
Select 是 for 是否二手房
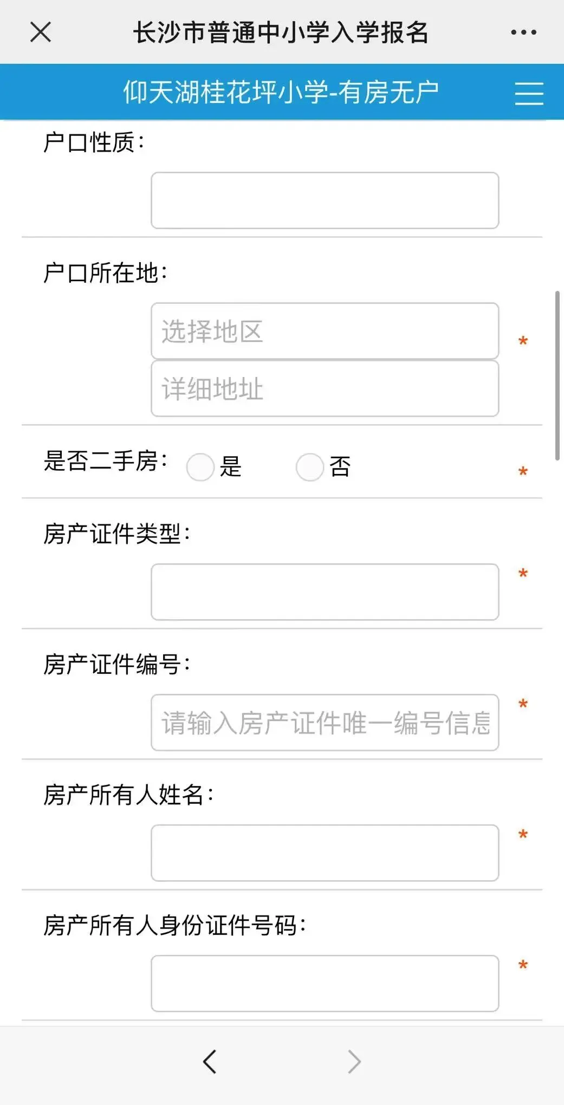click(200, 467)
